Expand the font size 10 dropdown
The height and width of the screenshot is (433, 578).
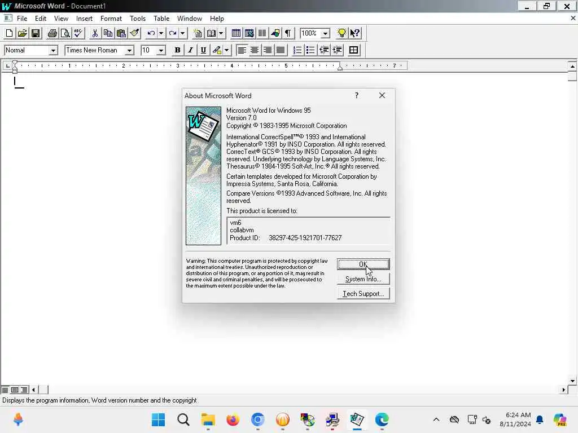(x=161, y=50)
